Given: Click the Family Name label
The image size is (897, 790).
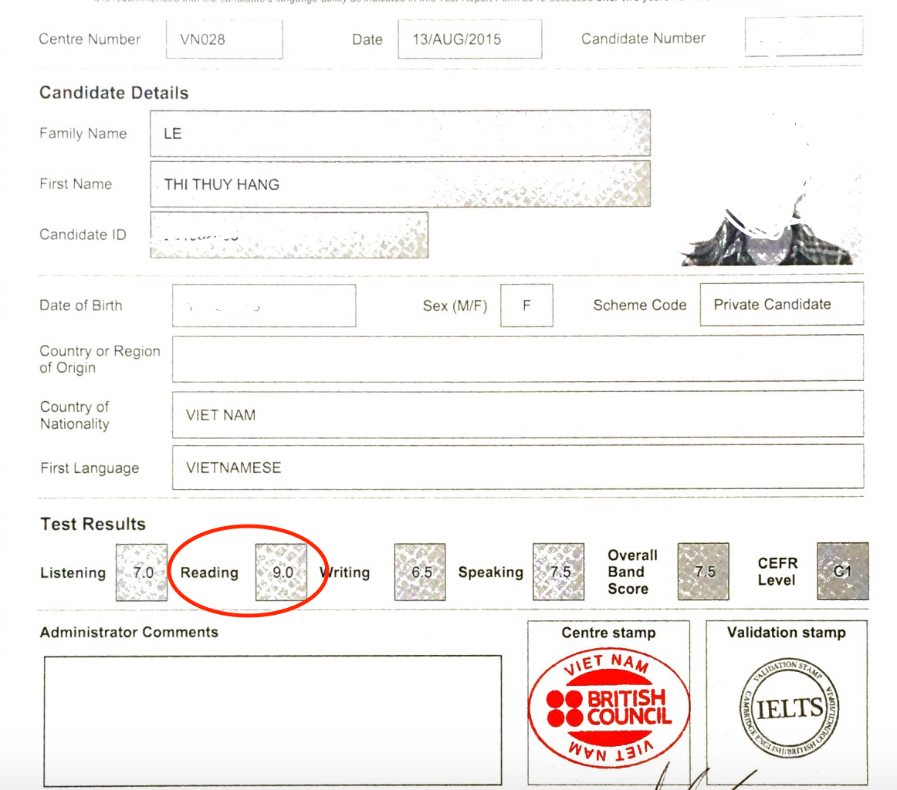Looking at the screenshot, I should [83, 133].
